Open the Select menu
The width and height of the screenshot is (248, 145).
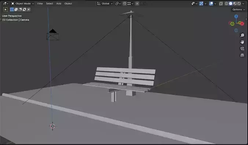50,3
